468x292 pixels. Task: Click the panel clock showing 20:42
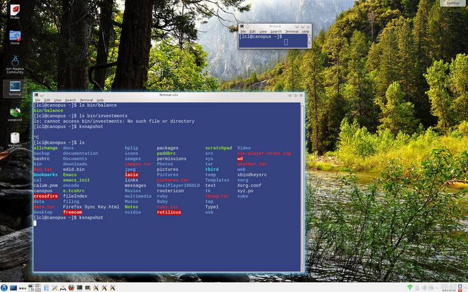[x=448, y=287]
